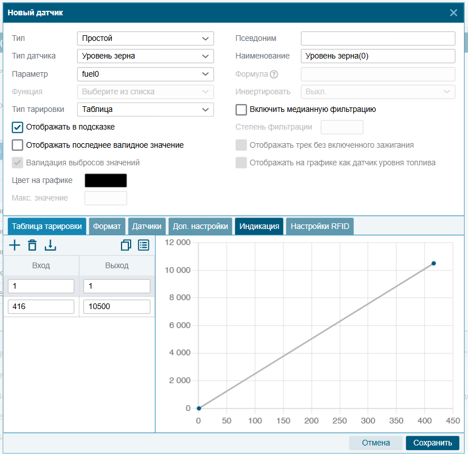Viewport: 468px width, 454px height.
Task: Open Инвертировать dropdown showing Выкл.
Action: pyautogui.click(x=378, y=91)
